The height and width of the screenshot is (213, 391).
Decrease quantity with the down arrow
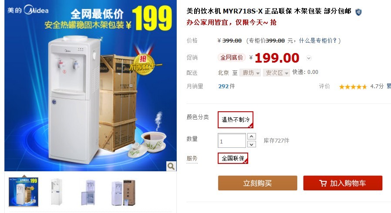coord(252,144)
